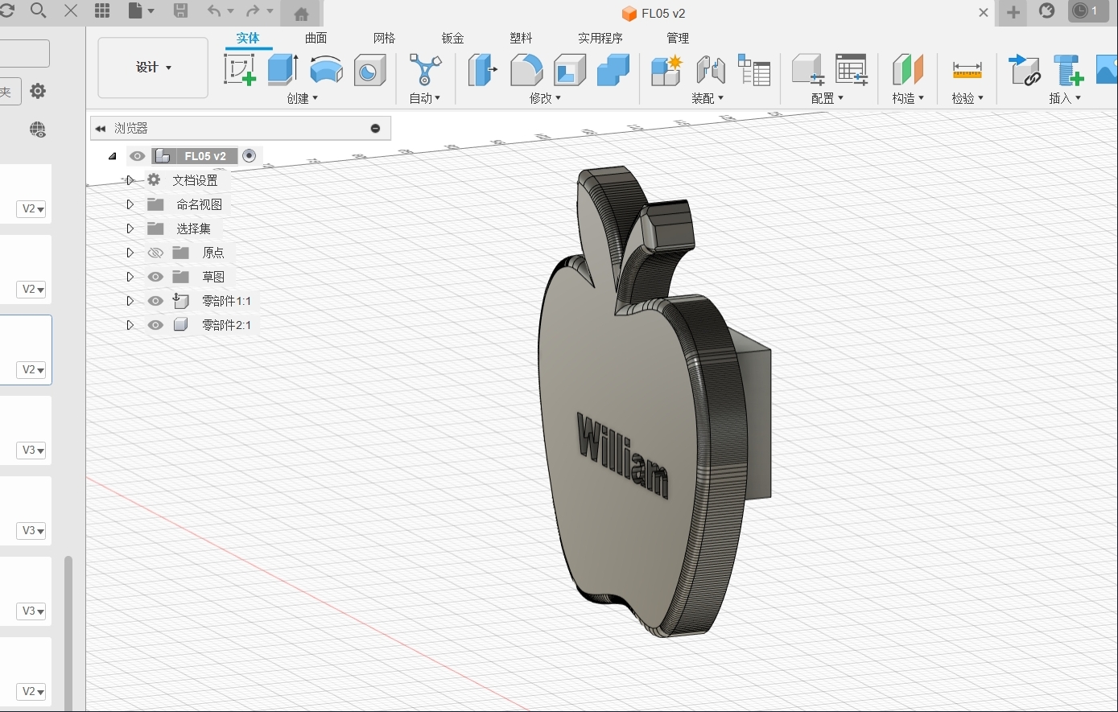Open the 装配 dropdown menu
This screenshot has height=712, width=1118.
click(708, 98)
